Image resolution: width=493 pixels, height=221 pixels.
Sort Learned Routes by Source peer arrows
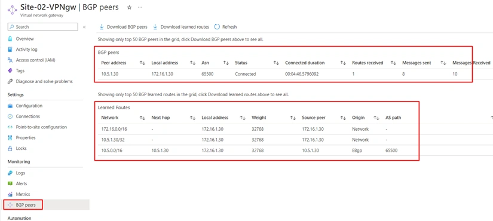click(343, 118)
